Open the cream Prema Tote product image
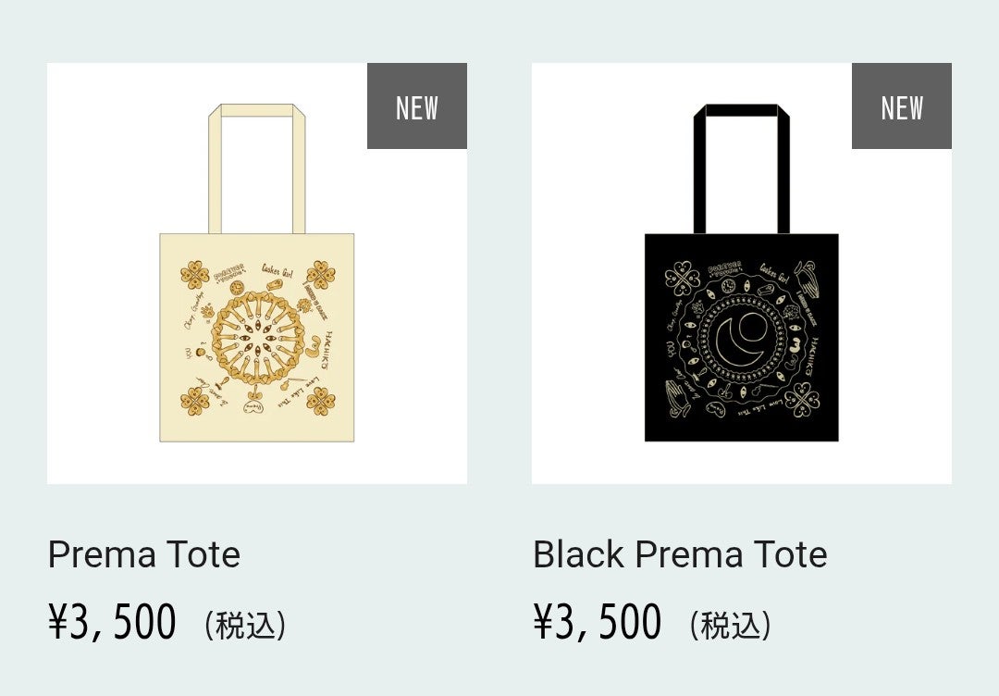999x696 pixels. click(x=256, y=305)
